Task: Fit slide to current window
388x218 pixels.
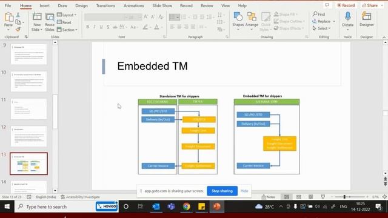Action: tap(384, 197)
